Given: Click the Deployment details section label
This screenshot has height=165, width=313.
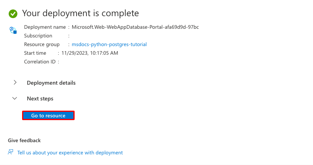Looking at the screenshot, I should coord(51,83).
